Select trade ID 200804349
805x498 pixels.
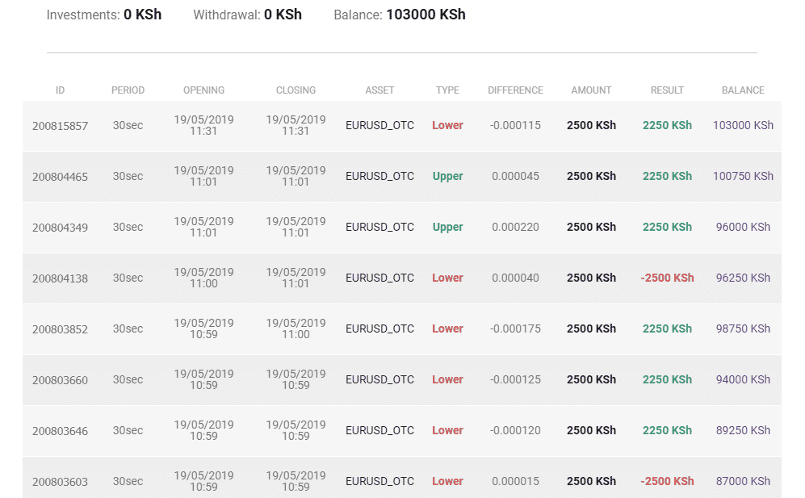tap(60, 228)
